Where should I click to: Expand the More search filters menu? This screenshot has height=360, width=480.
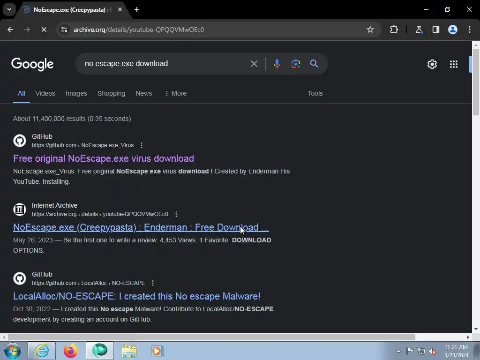point(176,93)
